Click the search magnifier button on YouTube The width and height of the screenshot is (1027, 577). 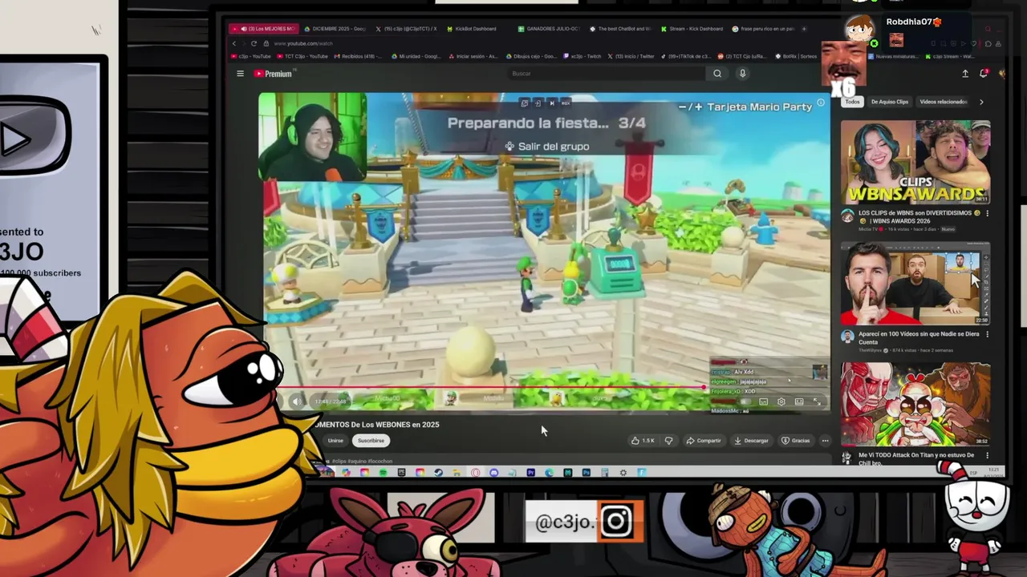click(x=717, y=74)
